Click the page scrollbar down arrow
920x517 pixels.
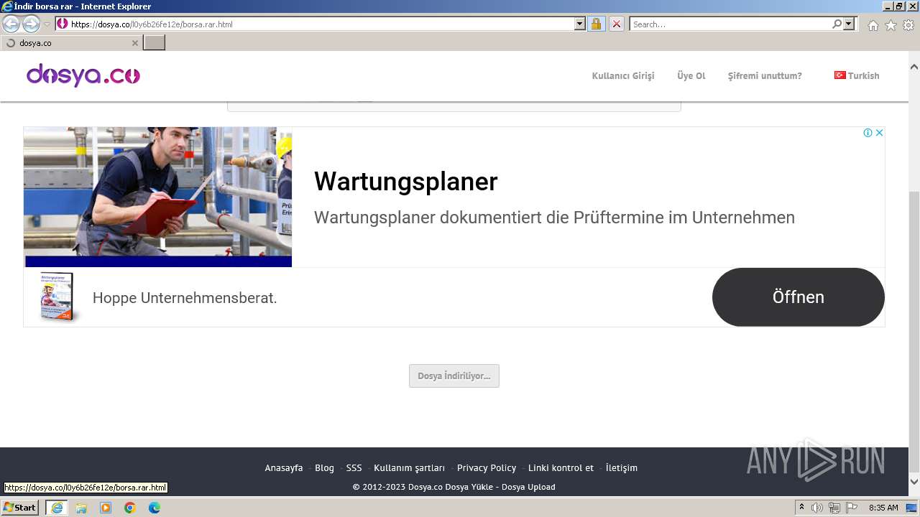pyautogui.click(x=914, y=481)
